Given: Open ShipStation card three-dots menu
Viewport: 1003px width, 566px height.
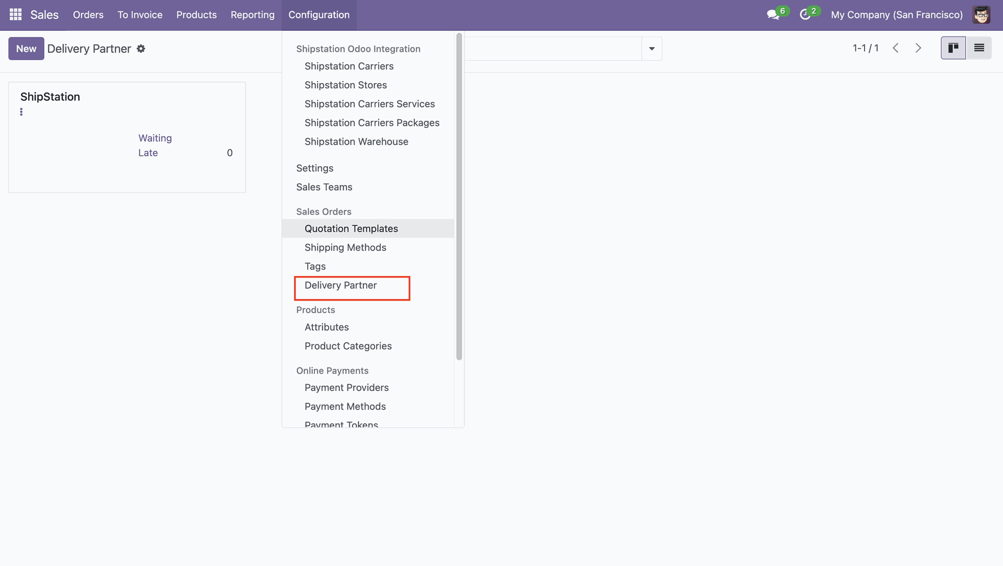Looking at the screenshot, I should (x=21, y=112).
